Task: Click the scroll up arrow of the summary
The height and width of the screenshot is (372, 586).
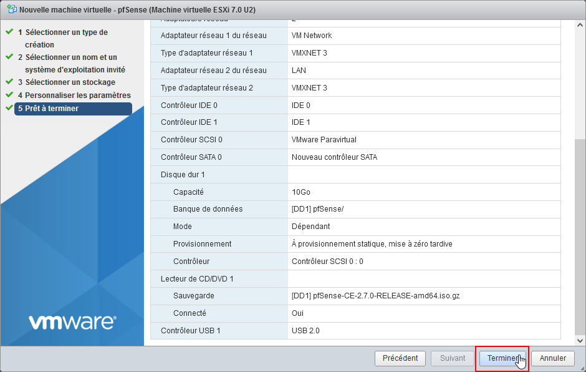Action: click(580, 25)
